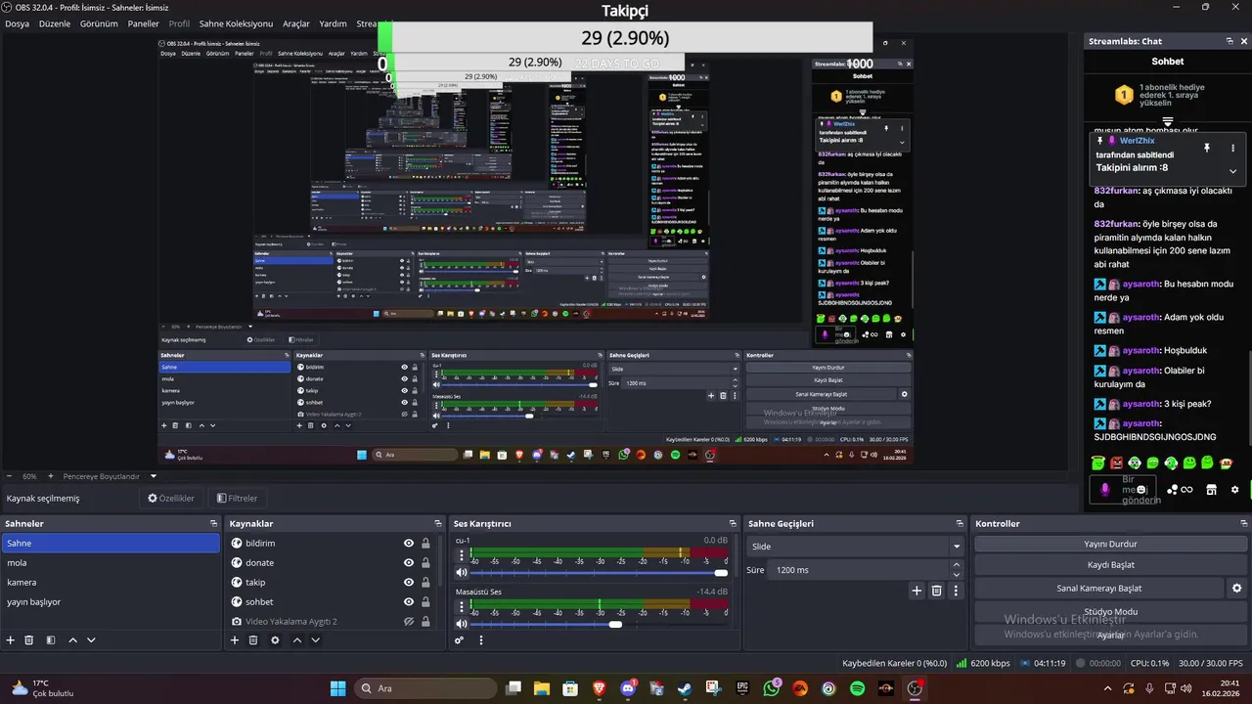Collapse pinned message with chevron
The width and height of the screenshot is (1252, 704).
tap(1232, 171)
